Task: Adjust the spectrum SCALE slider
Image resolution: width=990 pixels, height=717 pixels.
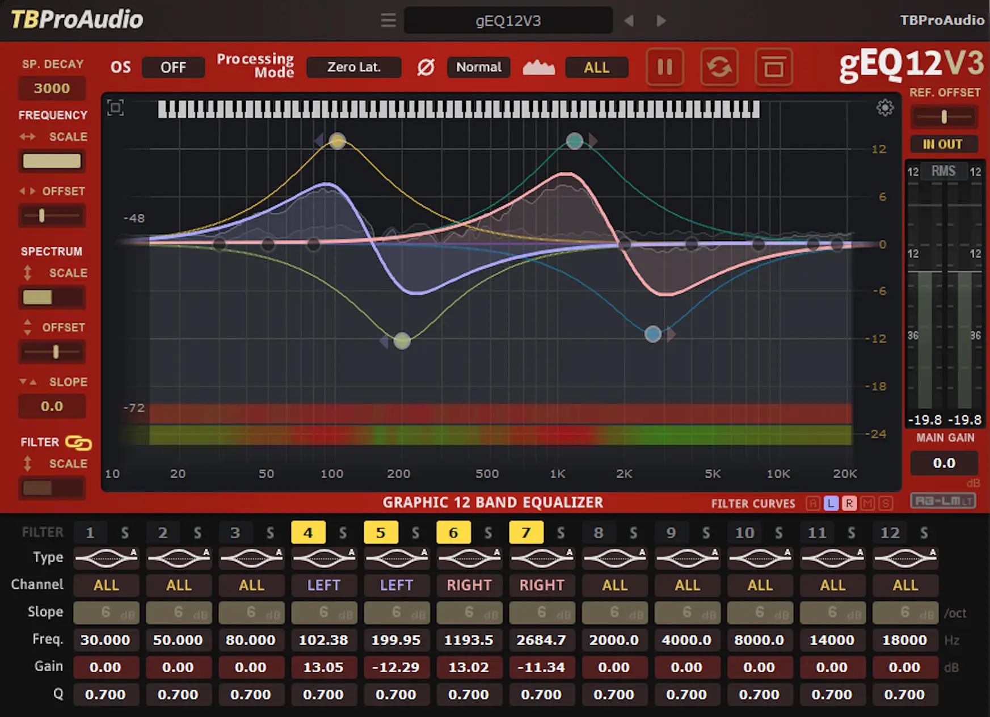Action: (x=52, y=297)
